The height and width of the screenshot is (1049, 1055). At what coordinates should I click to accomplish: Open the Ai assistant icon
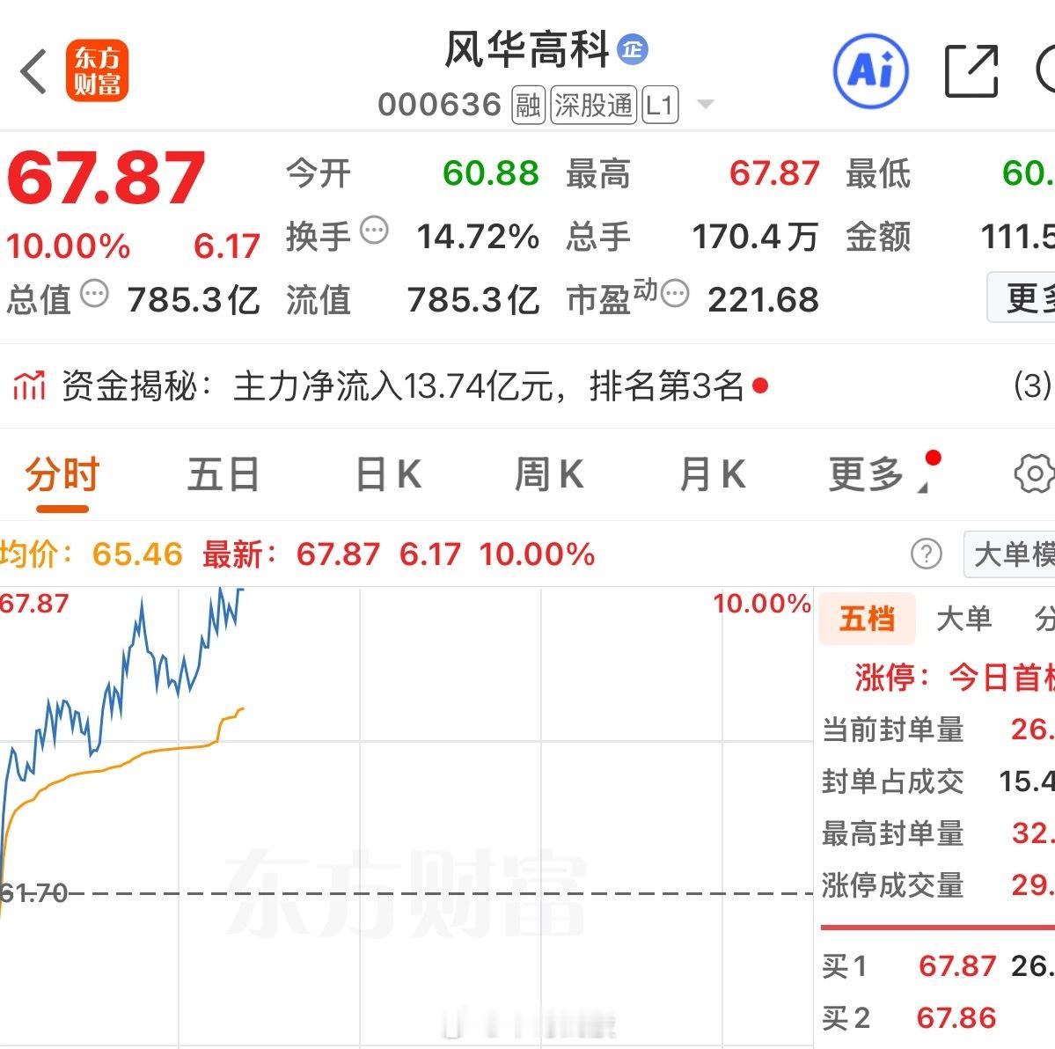coord(870,70)
